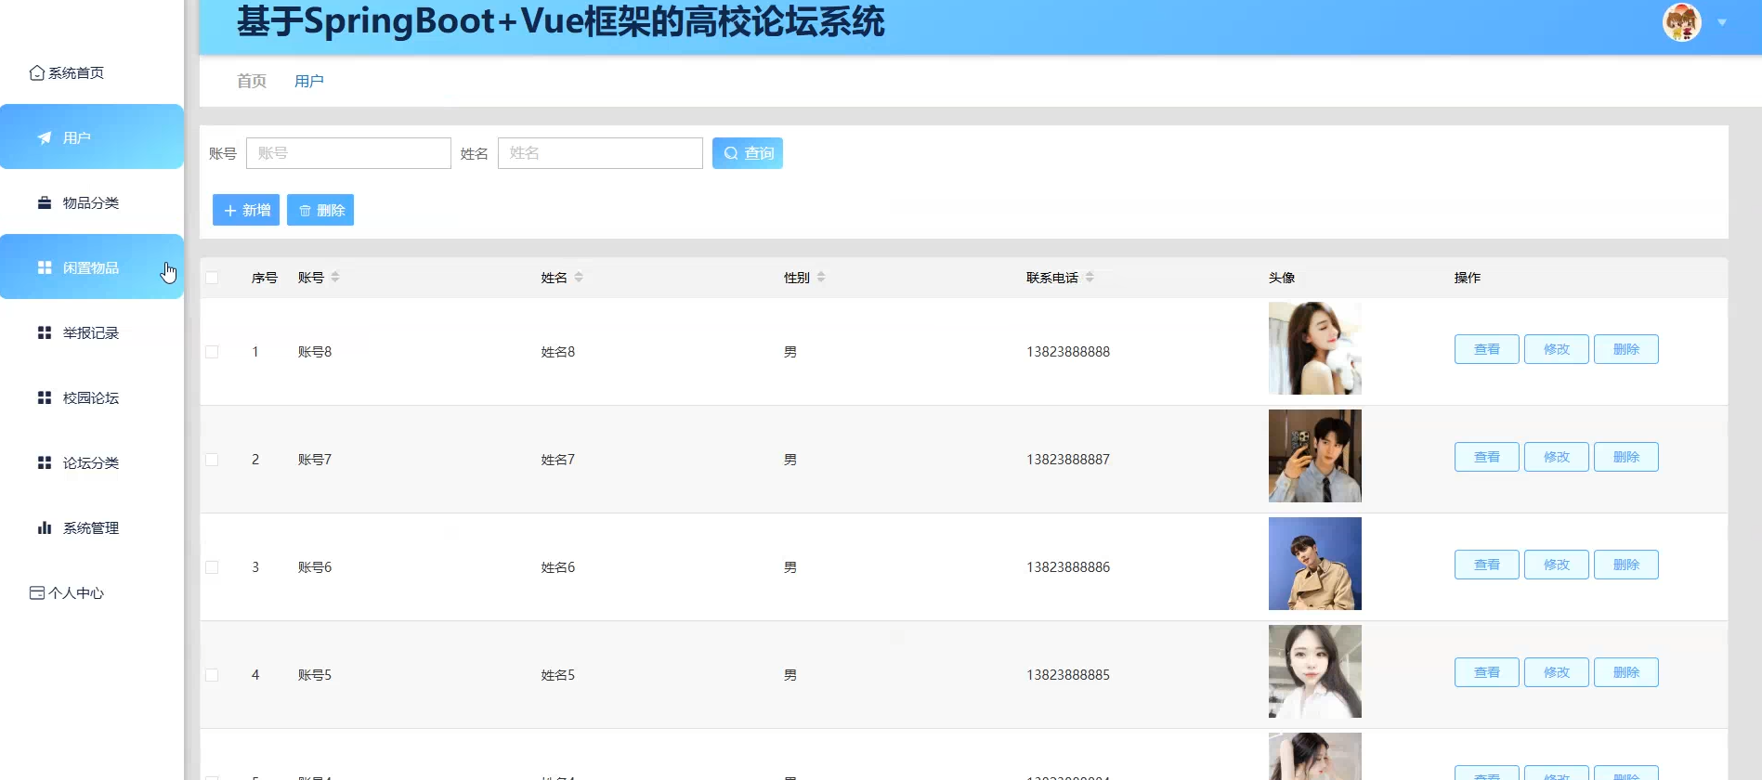Click 删除 for row 账号6
This screenshot has height=780, width=1762.
1626,565
